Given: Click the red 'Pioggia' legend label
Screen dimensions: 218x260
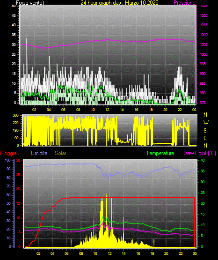Looking at the screenshot, I should click(8, 153).
